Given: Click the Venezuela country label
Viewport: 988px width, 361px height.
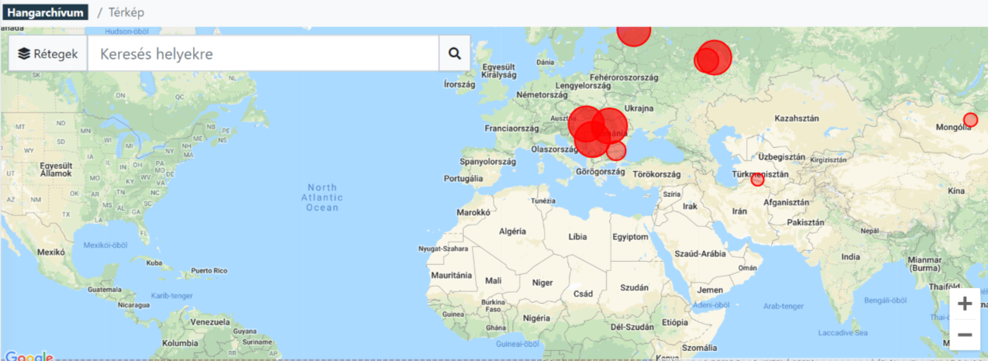Looking at the screenshot, I should (x=209, y=321).
